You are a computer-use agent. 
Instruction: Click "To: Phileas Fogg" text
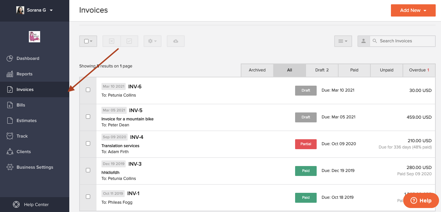tap(117, 202)
